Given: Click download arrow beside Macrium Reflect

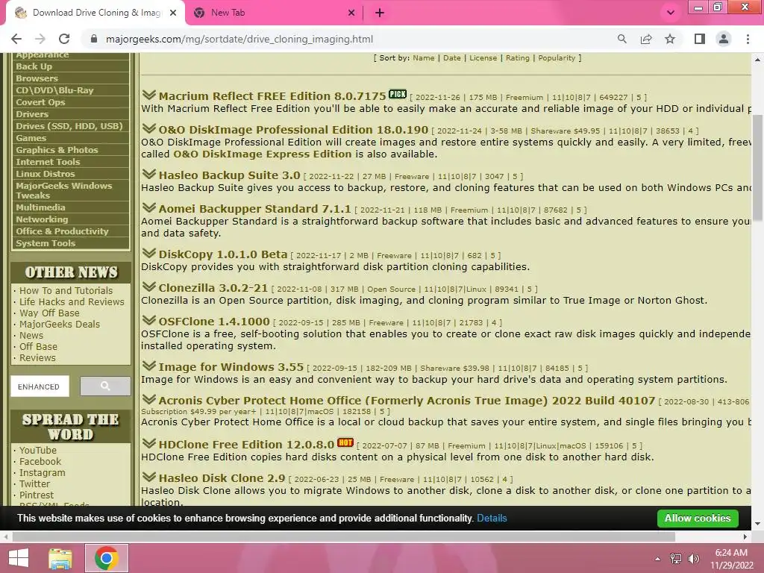Looking at the screenshot, I should tap(149, 95).
